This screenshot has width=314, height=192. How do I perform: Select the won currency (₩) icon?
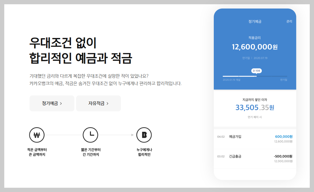(37, 135)
